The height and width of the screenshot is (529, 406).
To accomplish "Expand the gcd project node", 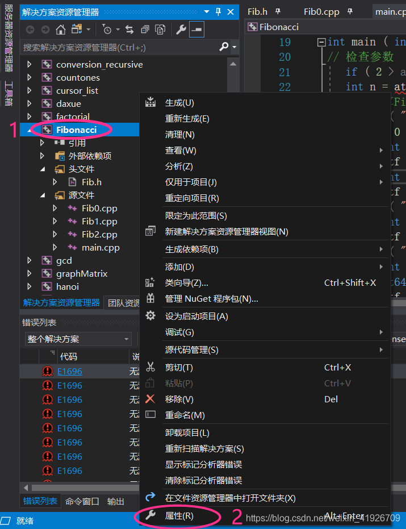I will pos(30,260).
